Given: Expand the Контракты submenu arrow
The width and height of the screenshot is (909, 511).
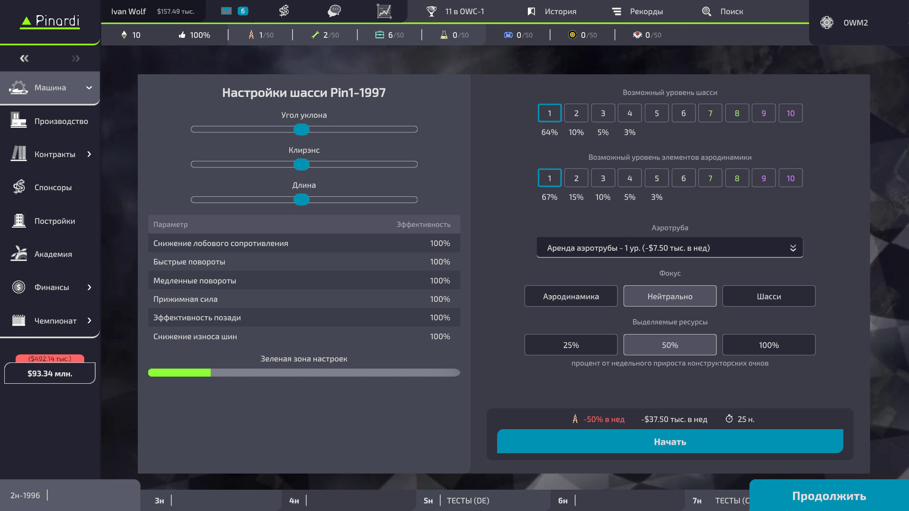Looking at the screenshot, I should [x=89, y=154].
